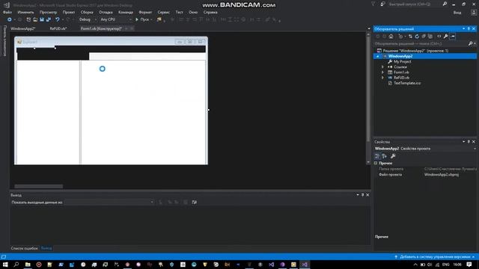Viewport: 479px width, 269px height.
Task: Switch to the Список ошибок tab
Action: pos(25,248)
